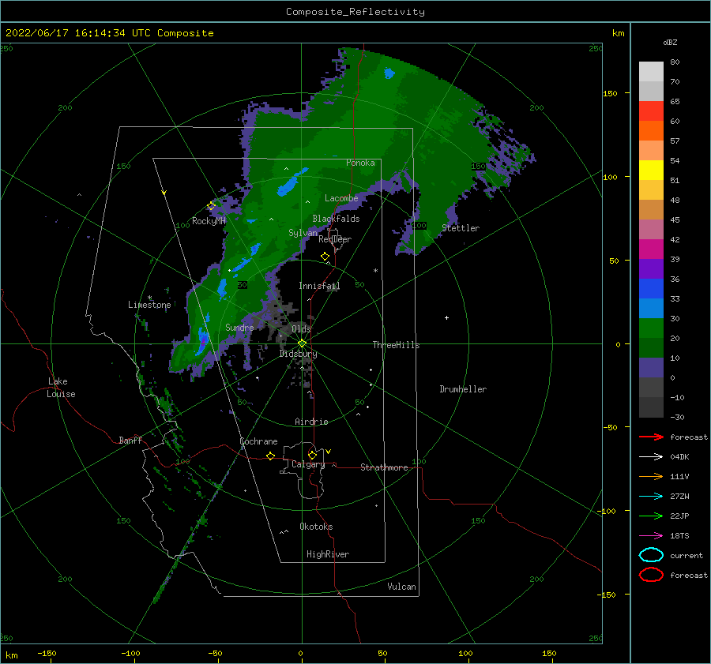
Task: Click the Limestone label
Action: [x=149, y=305]
